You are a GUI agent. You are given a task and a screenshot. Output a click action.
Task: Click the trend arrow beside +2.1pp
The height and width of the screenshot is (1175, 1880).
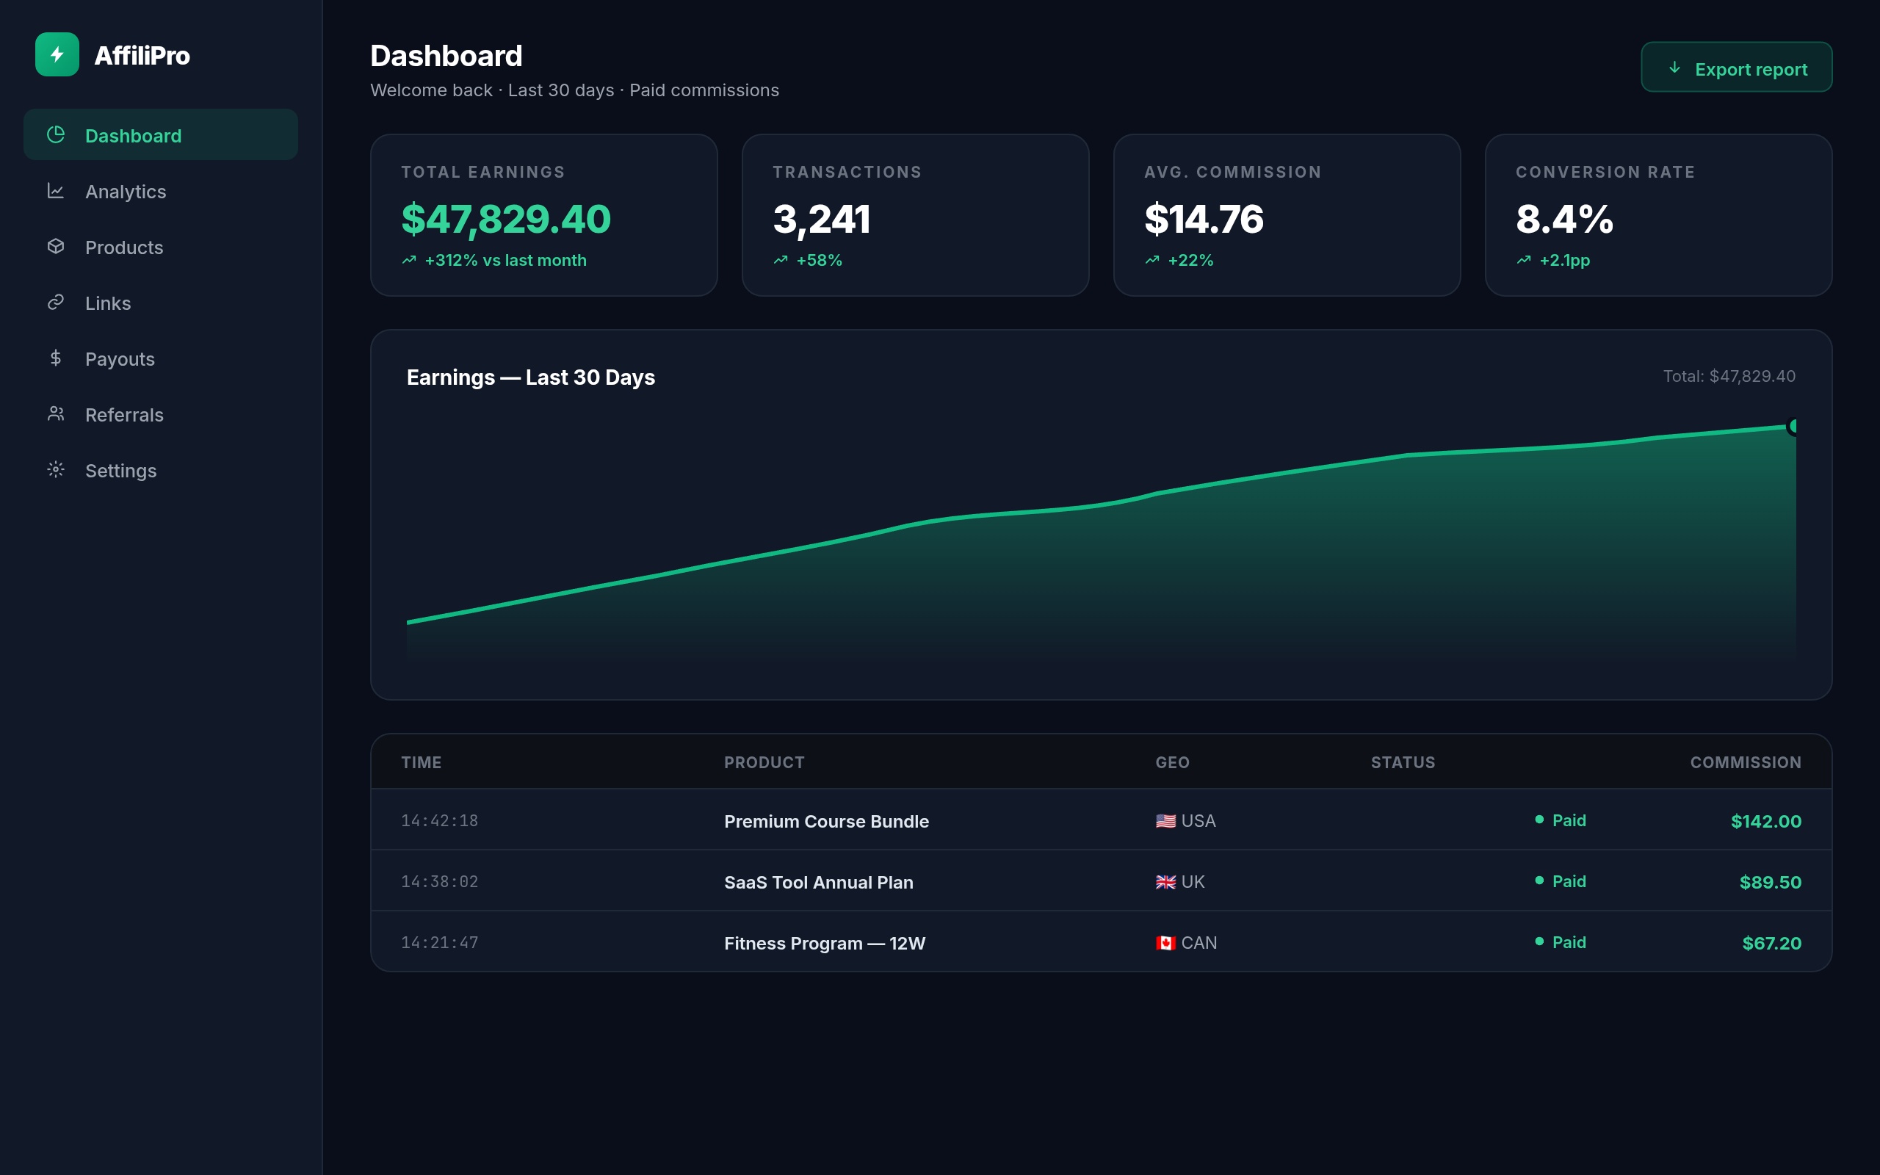pos(1523,260)
